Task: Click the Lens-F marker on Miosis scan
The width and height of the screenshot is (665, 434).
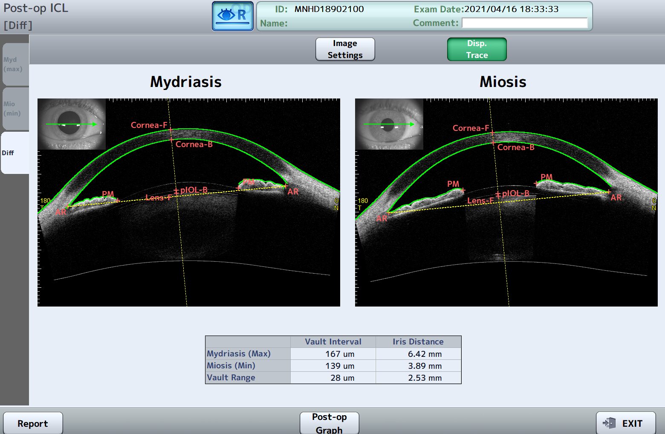Action: point(499,202)
